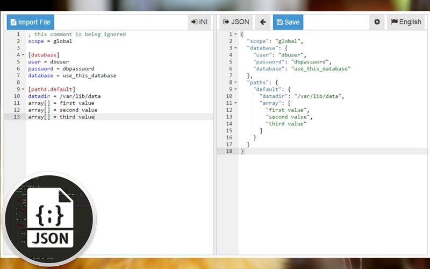Screen dimensions: 430x269
Task: Select line number 13 in INI gutter
Action: tap(17, 117)
